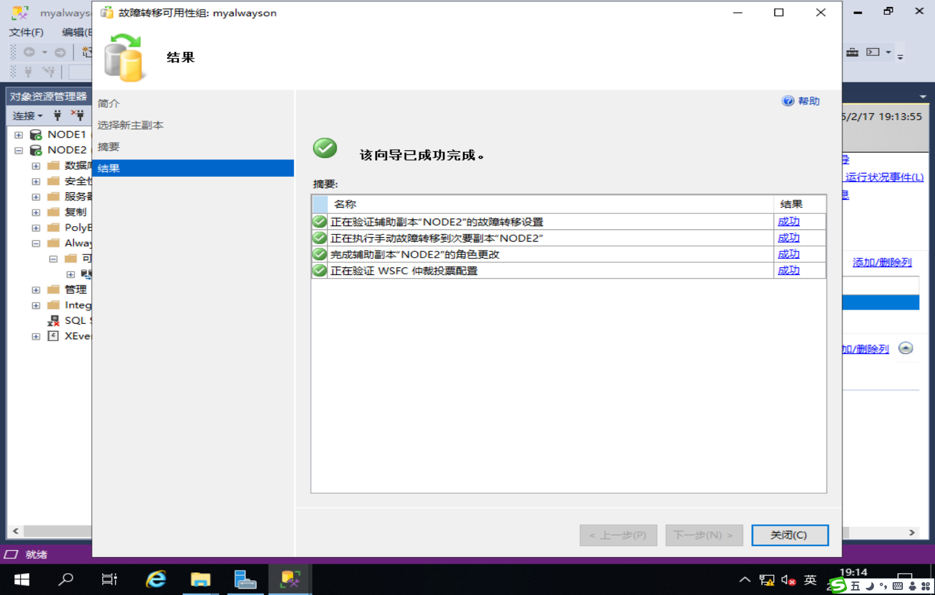Click the Always On folder icon in the tree
This screenshot has height=595, width=935.
tap(53, 243)
